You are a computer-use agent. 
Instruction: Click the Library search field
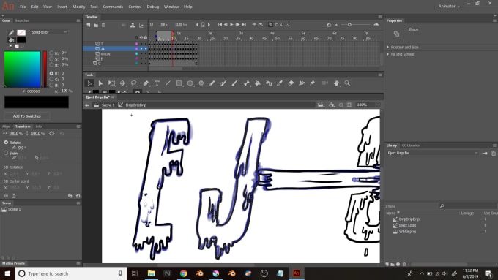[468, 206]
